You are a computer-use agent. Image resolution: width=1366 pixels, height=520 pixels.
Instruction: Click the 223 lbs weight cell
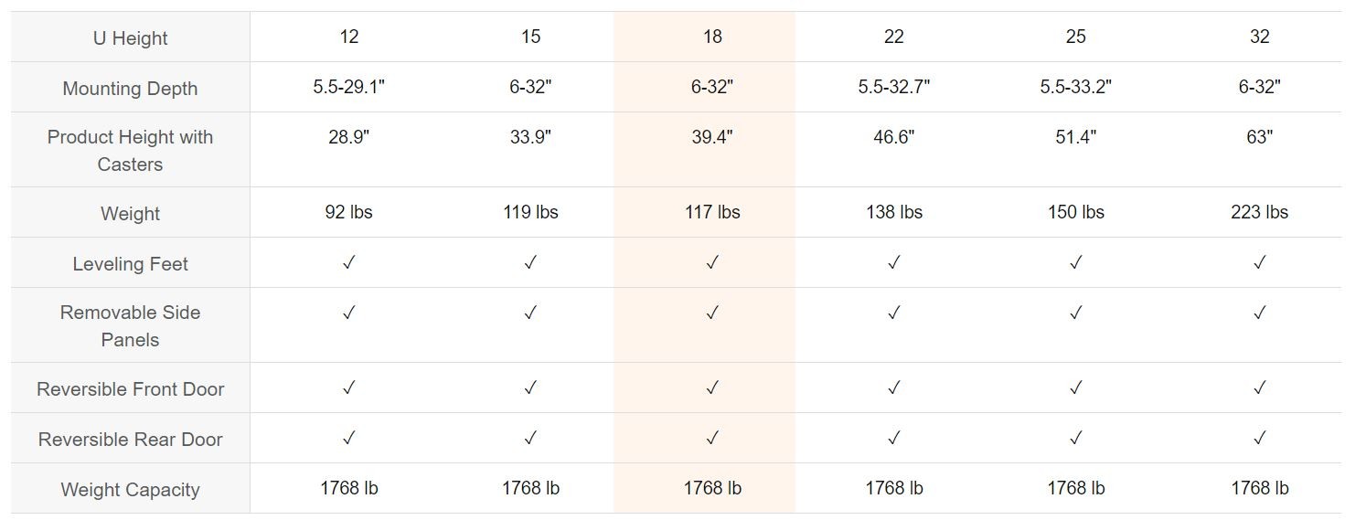click(1259, 212)
